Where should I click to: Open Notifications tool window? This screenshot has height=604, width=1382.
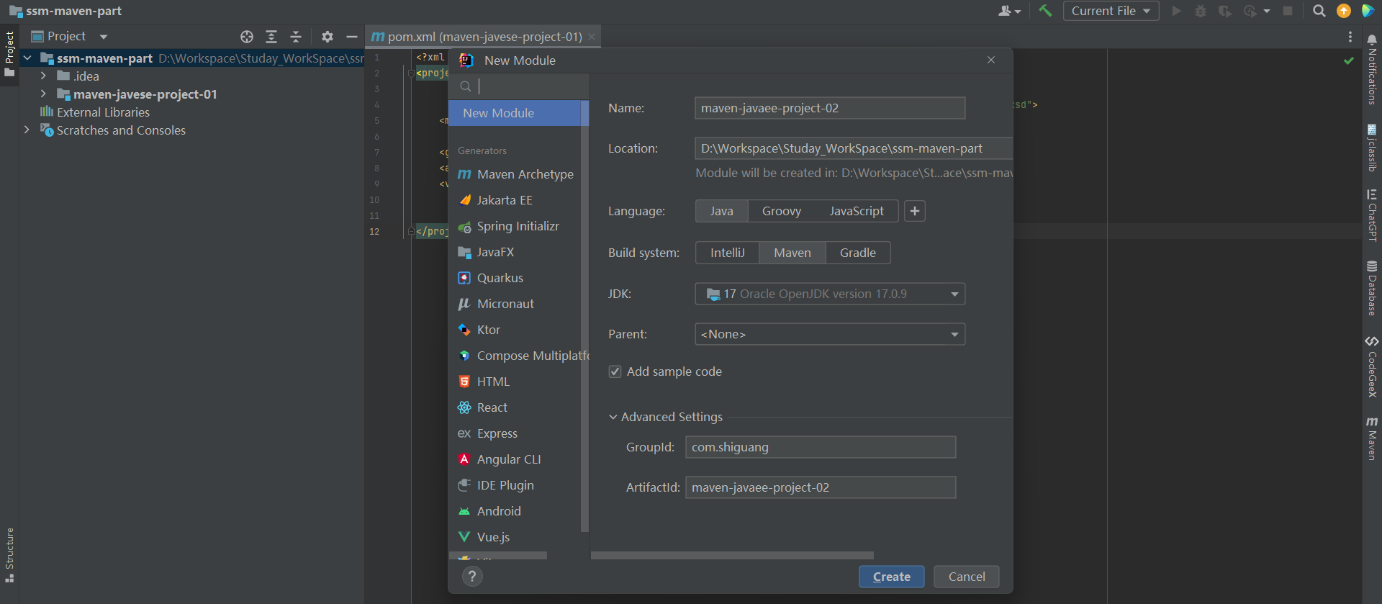tap(1372, 70)
